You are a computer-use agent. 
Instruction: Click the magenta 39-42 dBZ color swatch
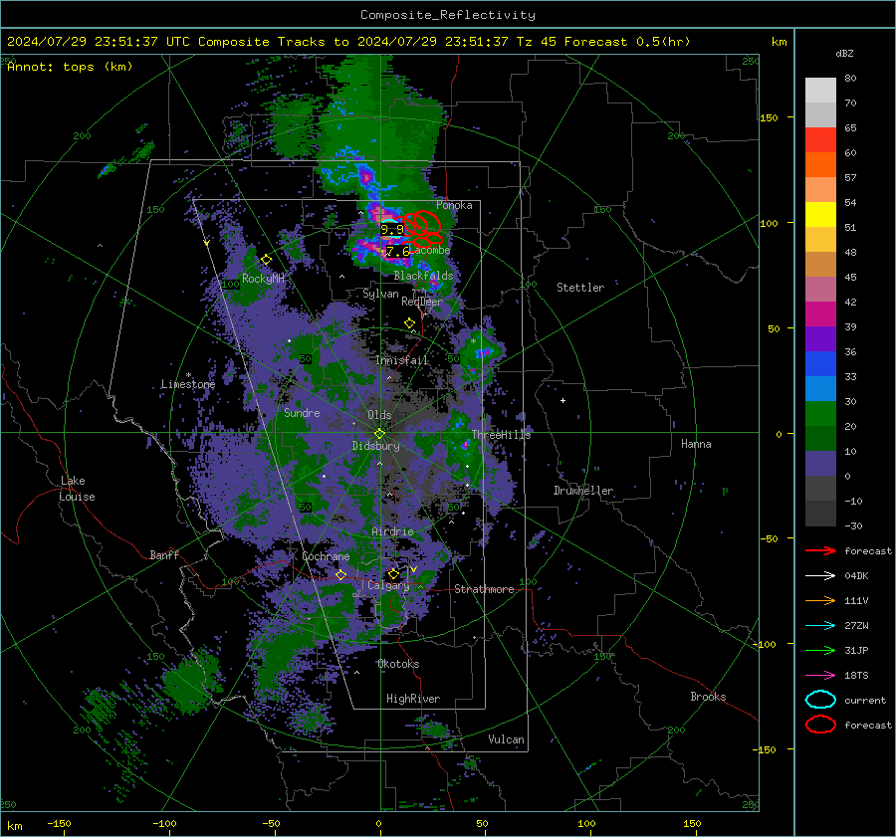(x=820, y=314)
